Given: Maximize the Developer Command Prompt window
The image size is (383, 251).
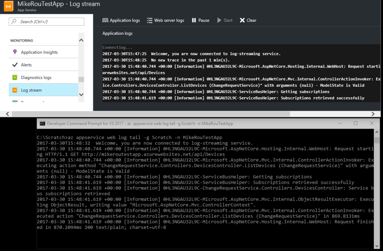Looking at the screenshot, I should [x=356, y=123].
